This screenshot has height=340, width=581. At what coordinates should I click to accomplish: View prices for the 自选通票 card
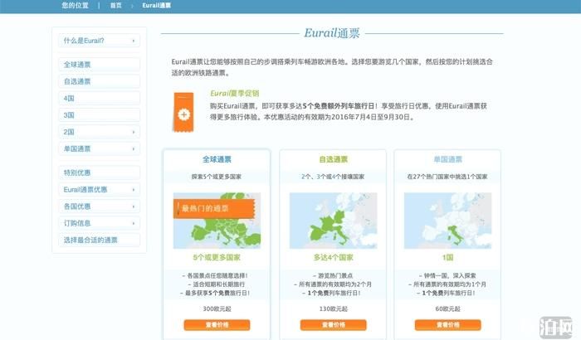[x=333, y=325]
